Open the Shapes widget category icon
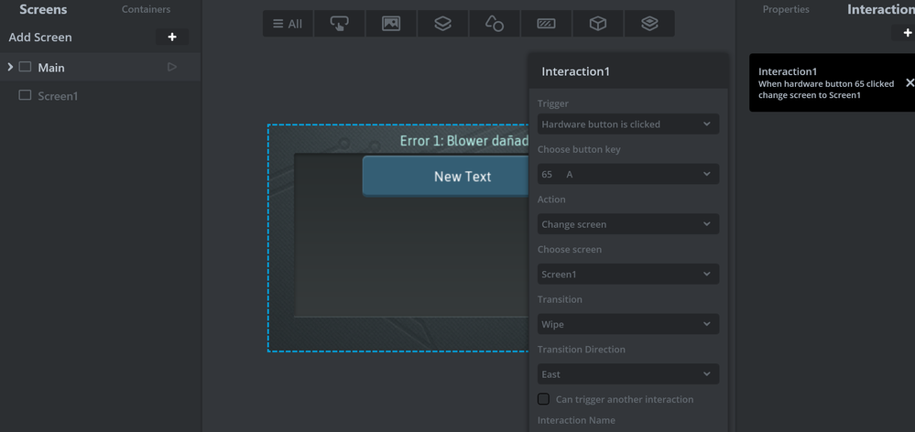 [x=495, y=24]
